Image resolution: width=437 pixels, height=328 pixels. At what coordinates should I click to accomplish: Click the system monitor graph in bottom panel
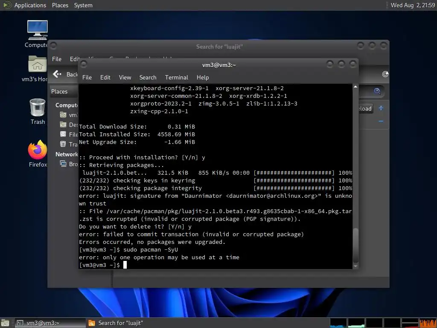pos(383,323)
